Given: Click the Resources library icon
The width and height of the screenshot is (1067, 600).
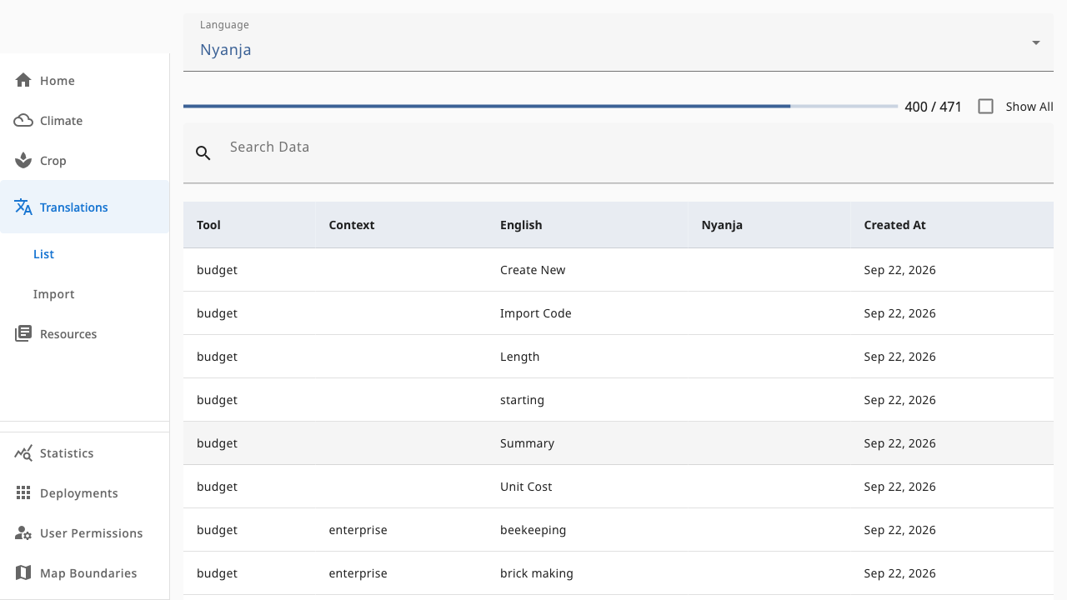Looking at the screenshot, I should coord(23,333).
